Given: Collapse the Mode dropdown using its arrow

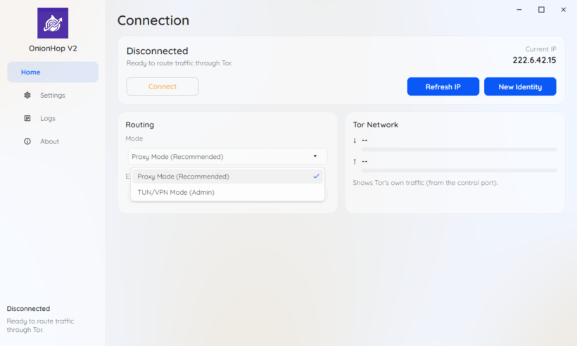Looking at the screenshot, I should tap(315, 156).
